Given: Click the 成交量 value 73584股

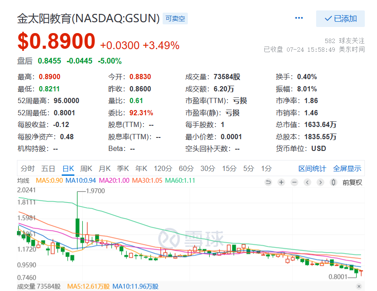Looking at the screenshot, I should click(x=227, y=77).
